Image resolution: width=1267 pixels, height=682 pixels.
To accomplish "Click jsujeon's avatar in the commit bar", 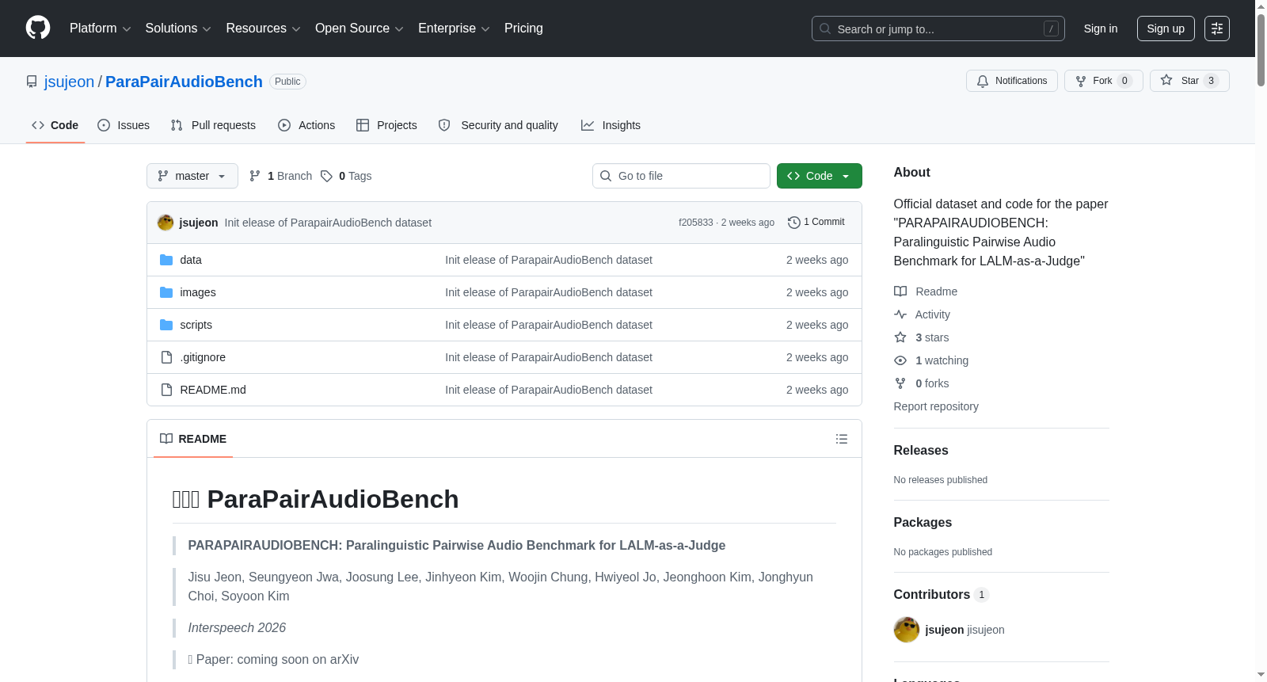I will tap(166, 223).
